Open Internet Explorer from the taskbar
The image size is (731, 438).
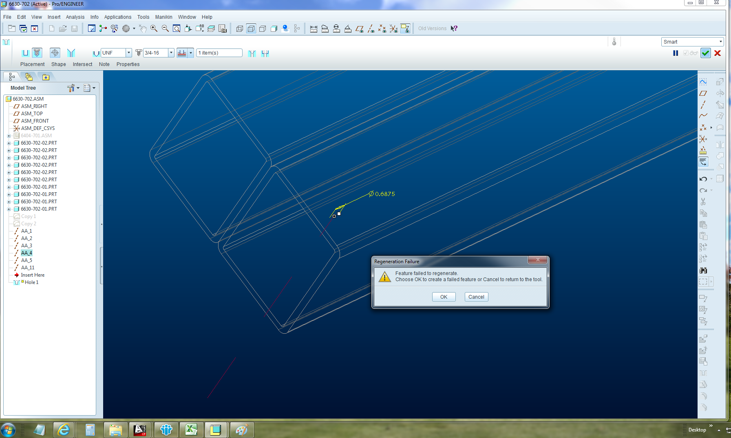(x=64, y=430)
